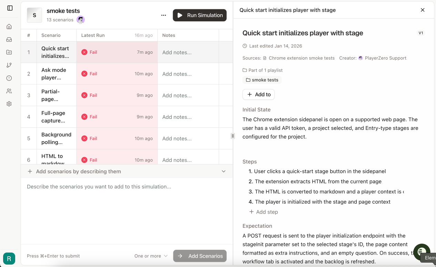
Task: Click the Add notes field for row 3
Action: 188,95
